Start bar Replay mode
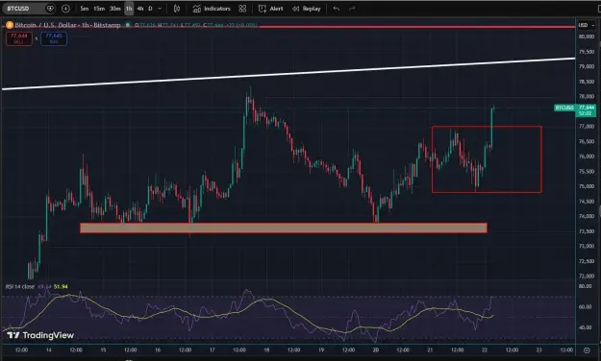The height and width of the screenshot is (361, 601). (x=306, y=9)
